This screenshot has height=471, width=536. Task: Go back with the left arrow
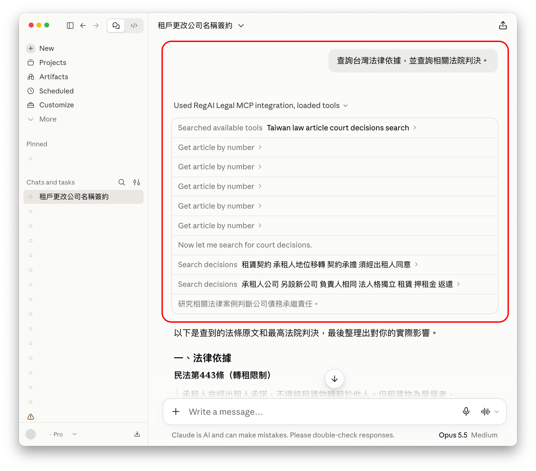click(x=83, y=26)
